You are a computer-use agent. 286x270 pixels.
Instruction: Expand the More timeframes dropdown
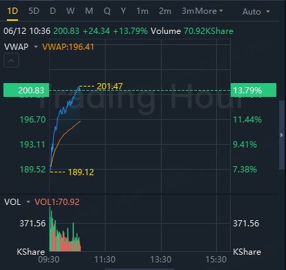click(209, 11)
